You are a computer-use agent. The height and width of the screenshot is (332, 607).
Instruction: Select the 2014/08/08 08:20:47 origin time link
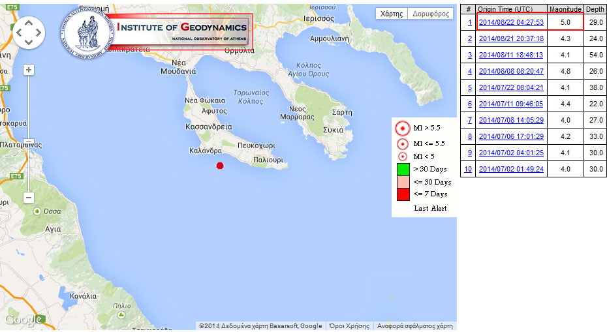click(511, 71)
